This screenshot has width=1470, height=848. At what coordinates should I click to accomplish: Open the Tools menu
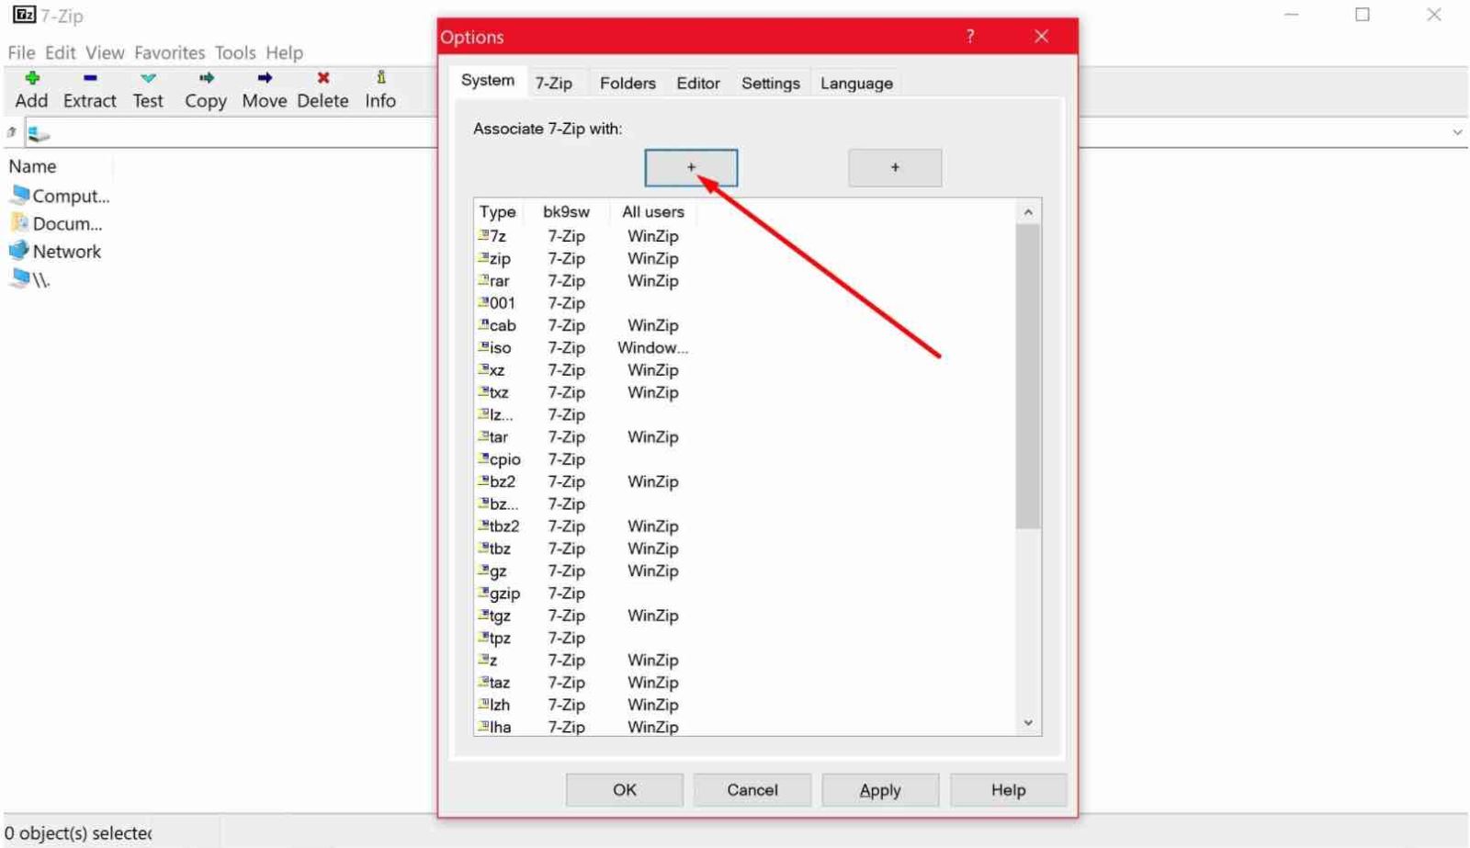tap(235, 52)
